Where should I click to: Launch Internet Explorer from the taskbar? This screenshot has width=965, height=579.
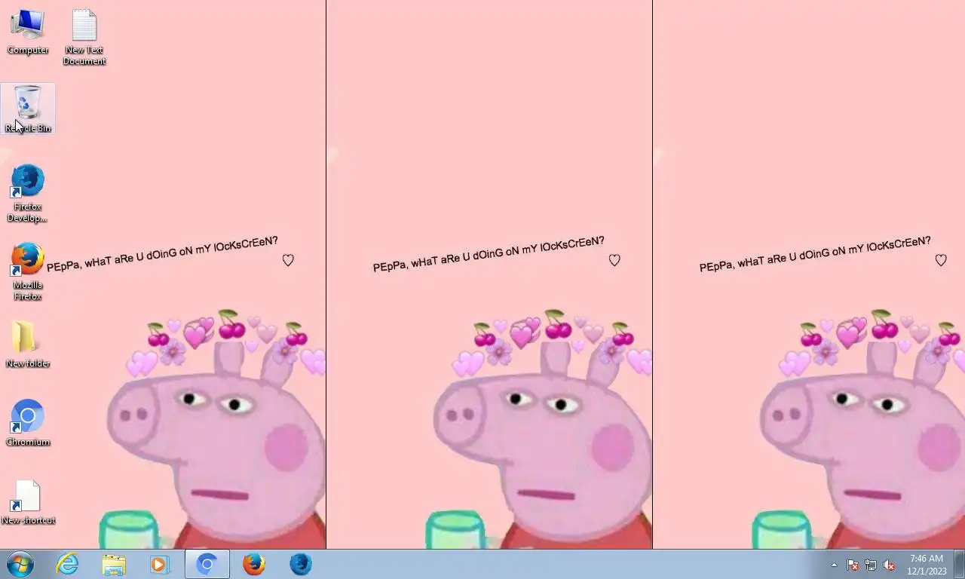pyautogui.click(x=68, y=564)
